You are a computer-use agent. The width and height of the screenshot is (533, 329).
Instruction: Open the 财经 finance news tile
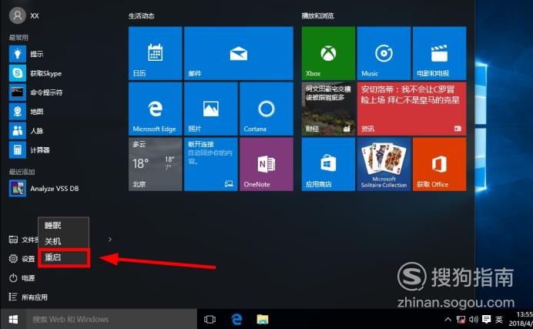coord(328,109)
